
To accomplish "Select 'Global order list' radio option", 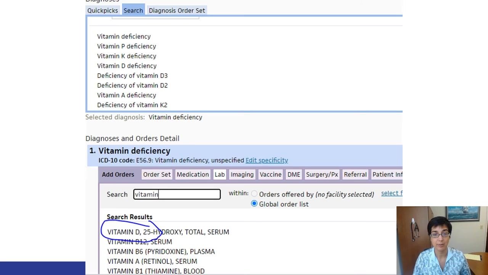I will coord(254,204).
